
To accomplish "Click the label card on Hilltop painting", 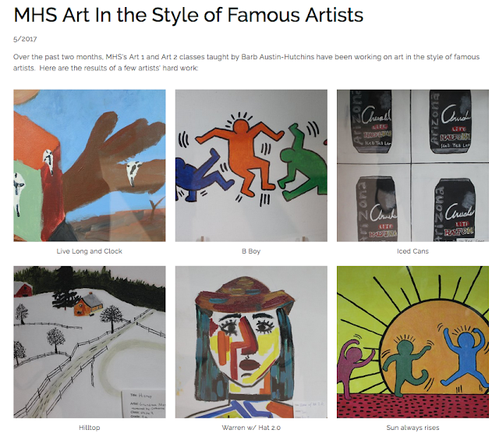I will coord(143,404).
